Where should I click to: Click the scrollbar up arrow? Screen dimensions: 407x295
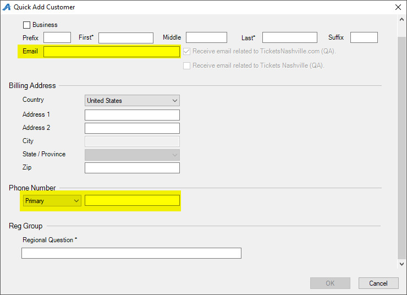(x=402, y=19)
